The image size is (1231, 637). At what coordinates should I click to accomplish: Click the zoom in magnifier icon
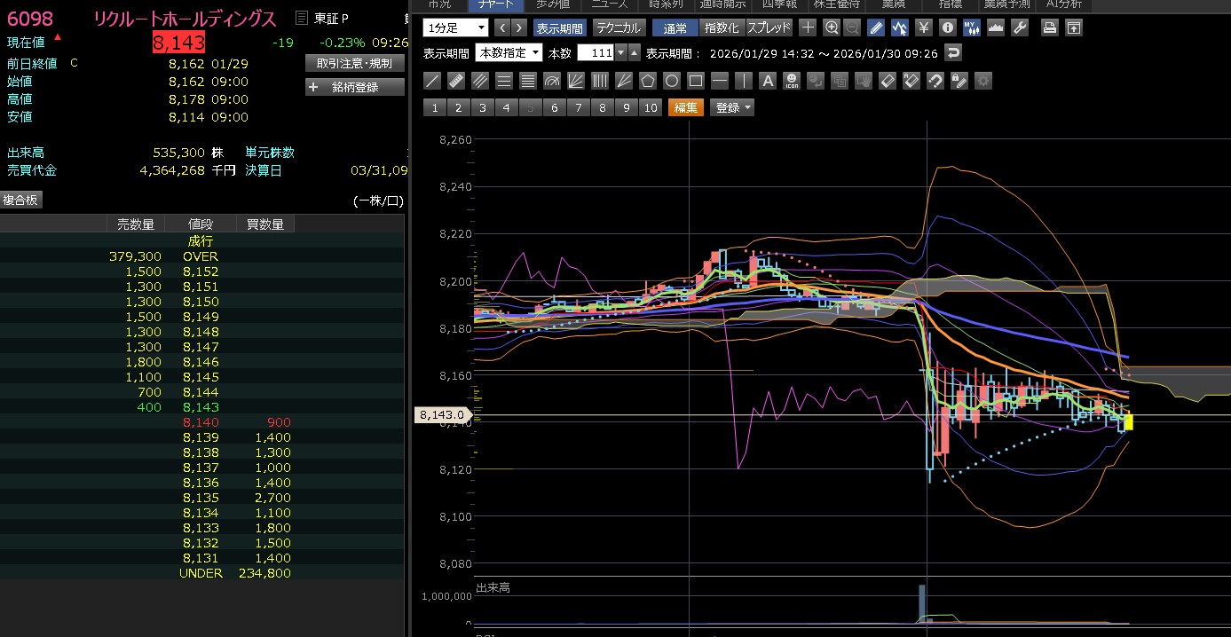pyautogui.click(x=831, y=28)
